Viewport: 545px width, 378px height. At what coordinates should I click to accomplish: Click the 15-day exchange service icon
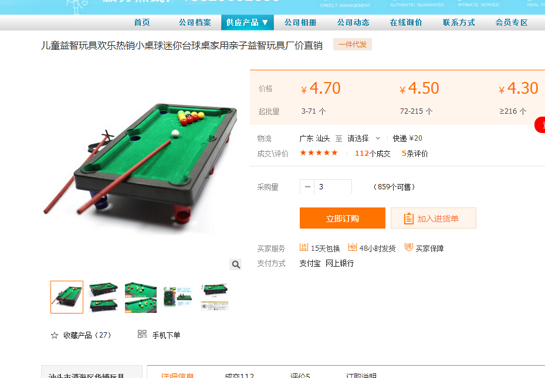click(304, 247)
